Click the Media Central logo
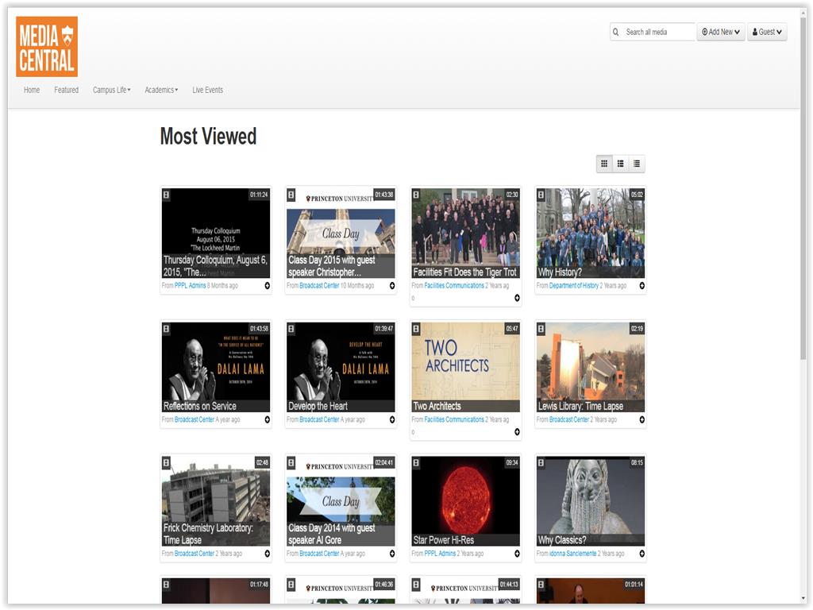This screenshot has height=610, width=813. (47, 47)
